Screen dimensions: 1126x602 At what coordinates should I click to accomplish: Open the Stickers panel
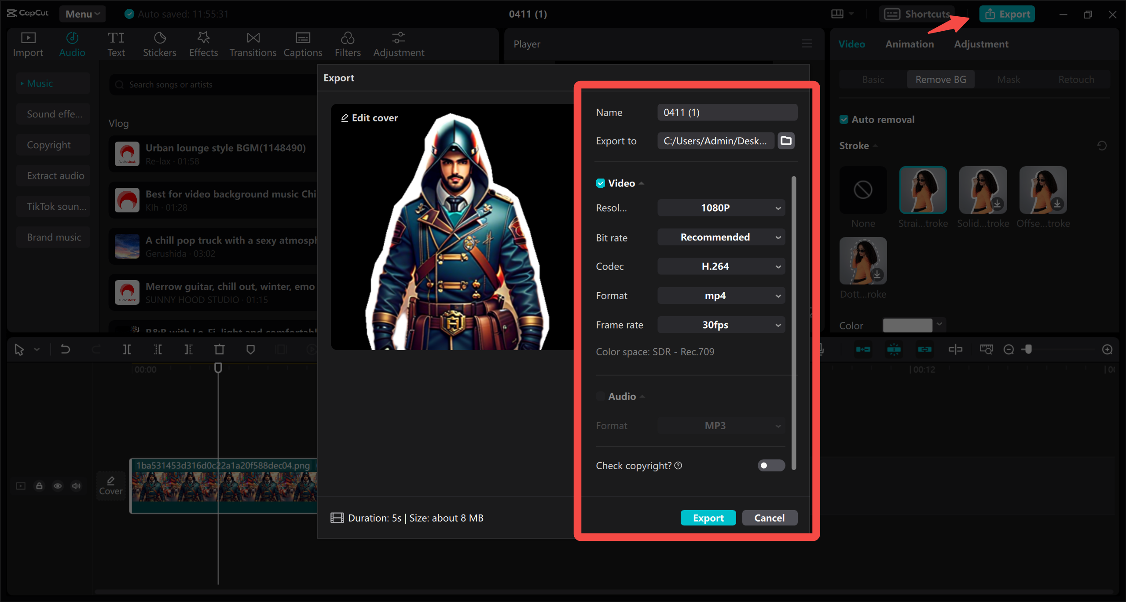(159, 44)
